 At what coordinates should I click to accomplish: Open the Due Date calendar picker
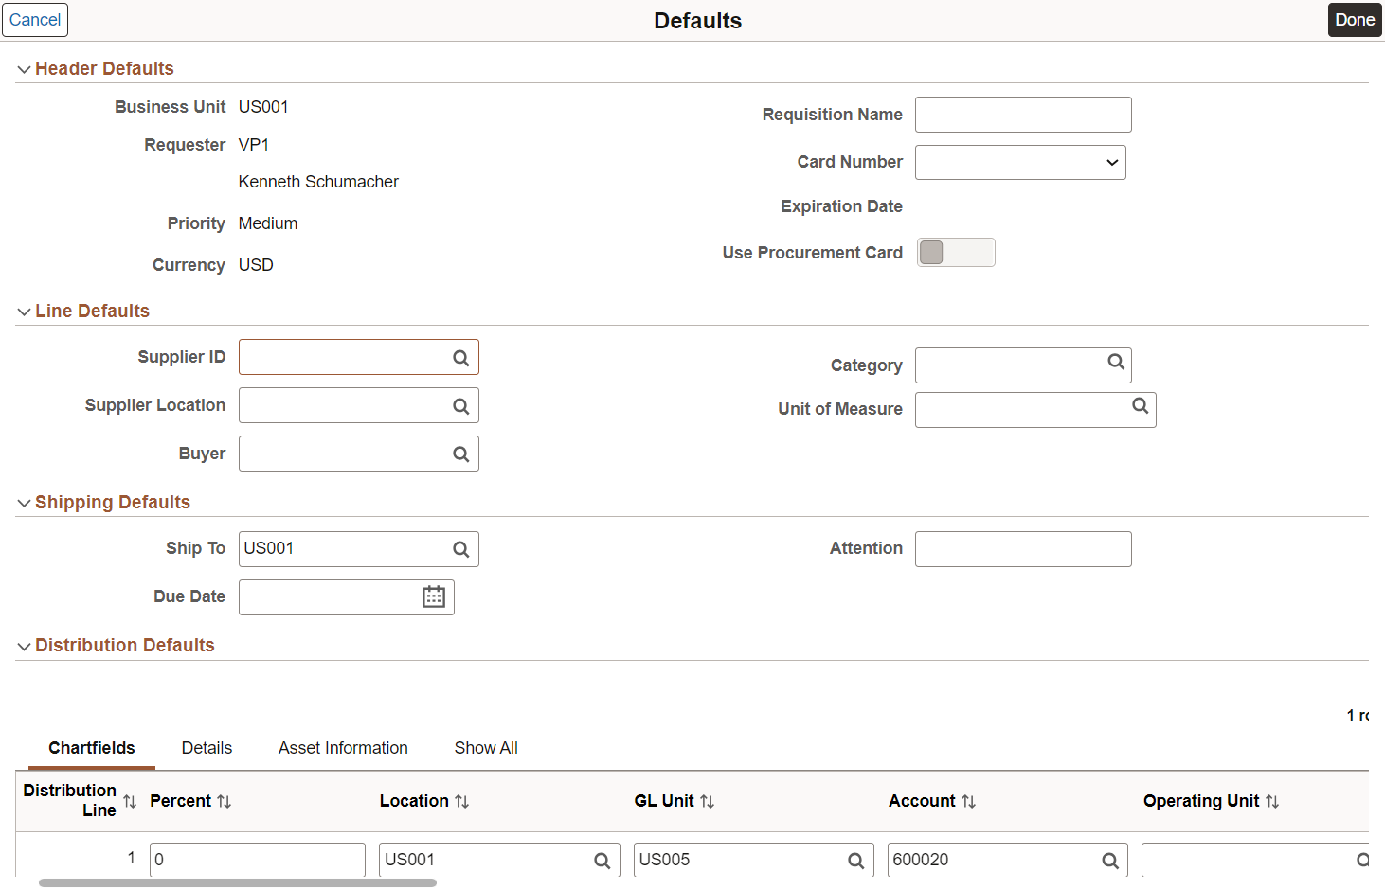click(434, 596)
